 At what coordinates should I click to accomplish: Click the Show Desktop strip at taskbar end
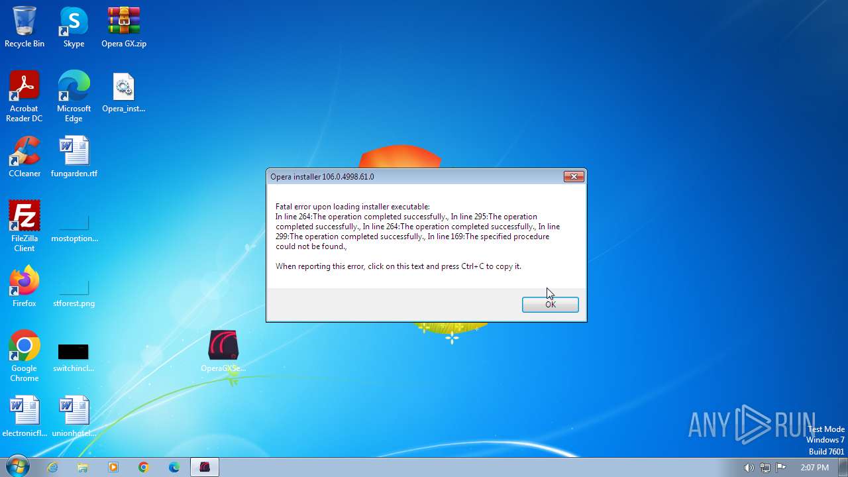point(843,467)
